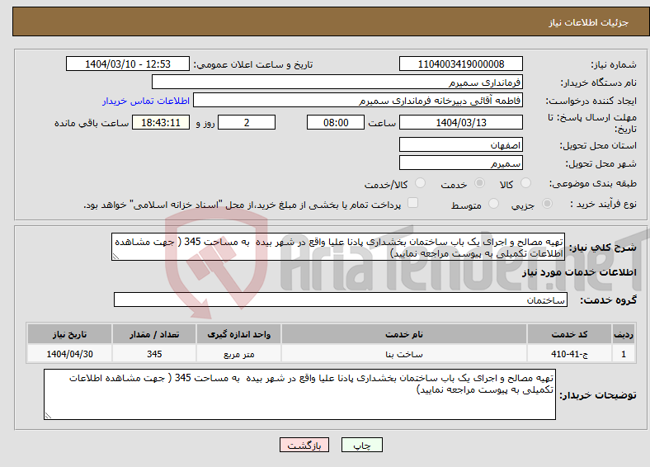This screenshot has height=467, width=650.
Task: Click the time field 08:00
Action: (336, 122)
